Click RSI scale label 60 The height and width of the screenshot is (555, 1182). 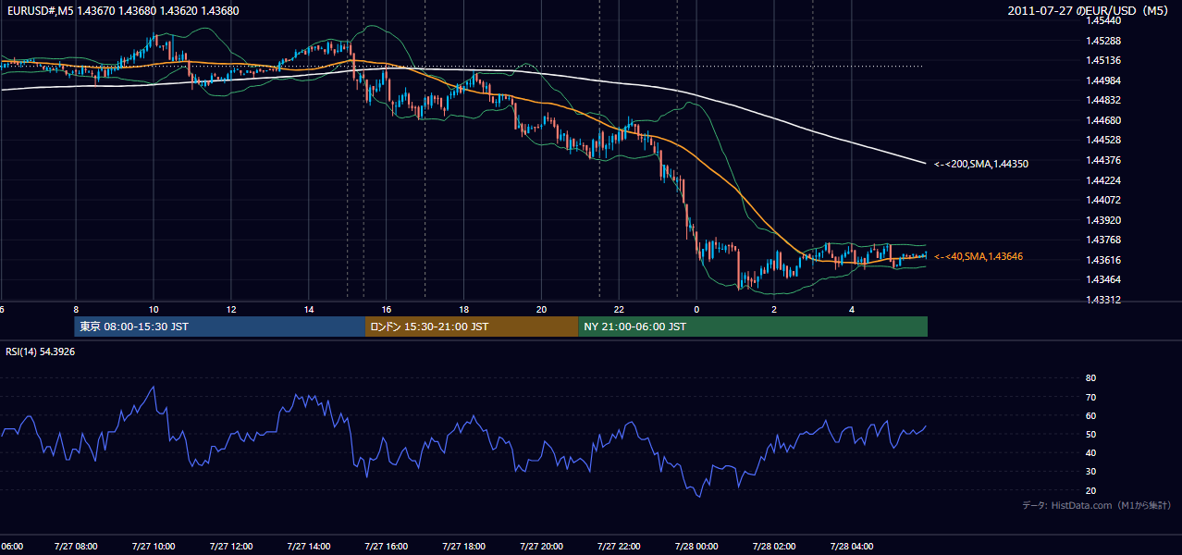[x=1090, y=415]
